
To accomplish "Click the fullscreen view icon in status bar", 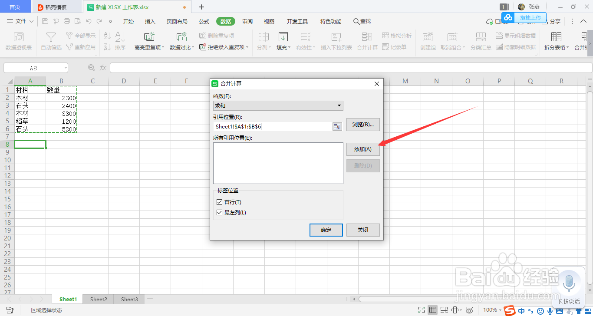I will tap(421, 310).
